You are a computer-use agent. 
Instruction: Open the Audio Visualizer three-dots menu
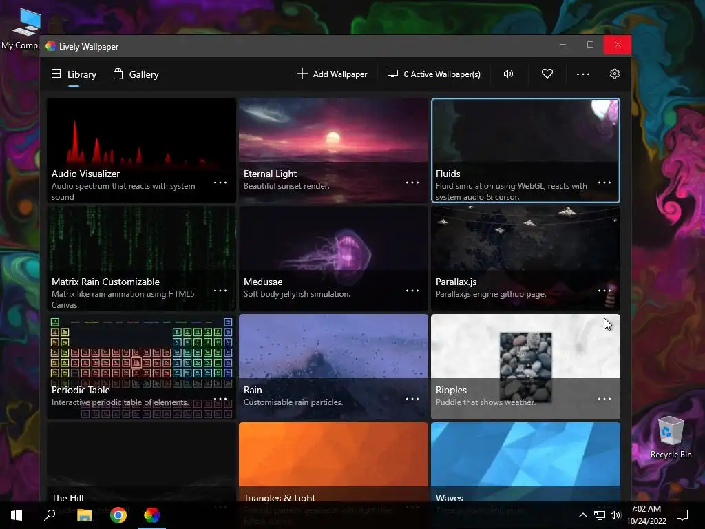pyautogui.click(x=220, y=183)
